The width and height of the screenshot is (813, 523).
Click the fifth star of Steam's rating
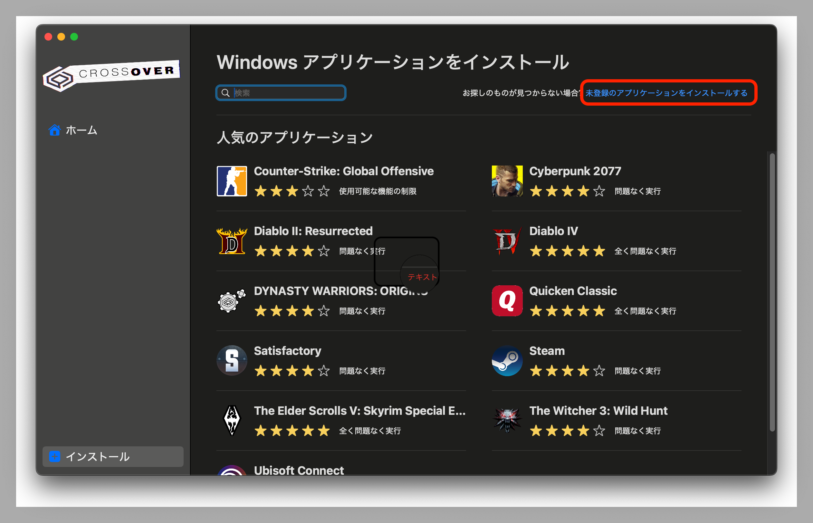tap(599, 371)
